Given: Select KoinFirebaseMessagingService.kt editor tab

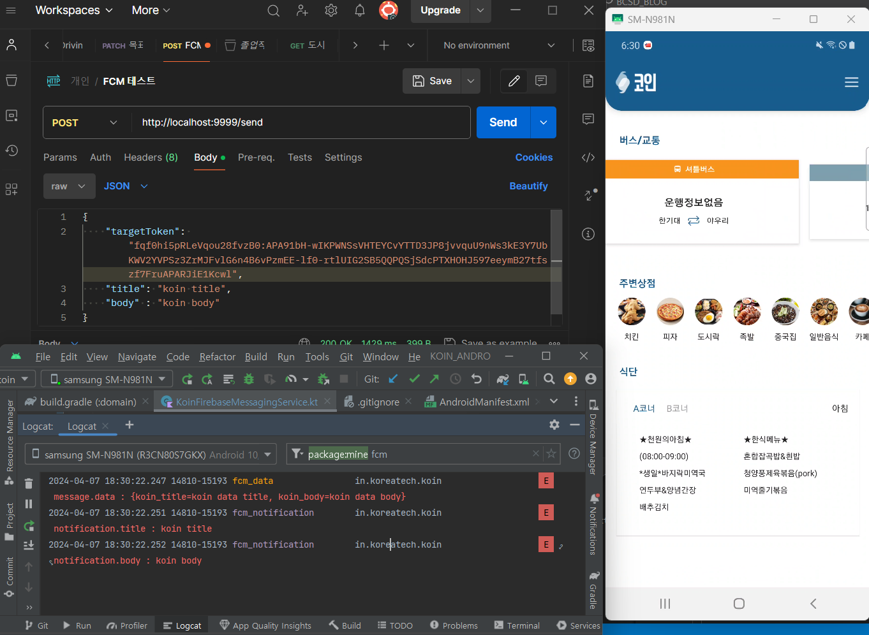Looking at the screenshot, I should point(247,402).
